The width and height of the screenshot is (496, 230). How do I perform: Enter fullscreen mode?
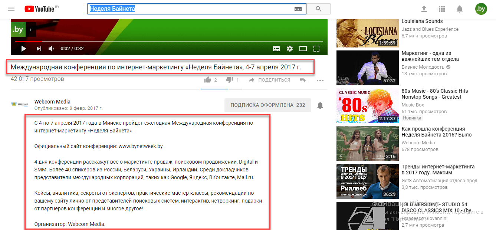[x=316, y=49]
